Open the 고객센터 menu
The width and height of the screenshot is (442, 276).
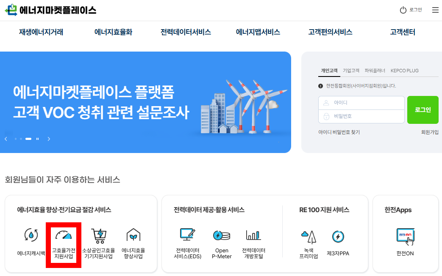point(401,31)
